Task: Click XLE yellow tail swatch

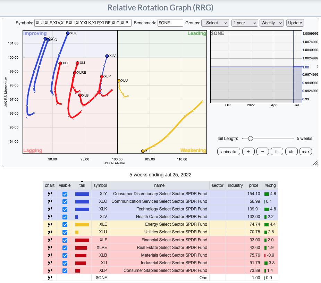Action: click(82, 225)
